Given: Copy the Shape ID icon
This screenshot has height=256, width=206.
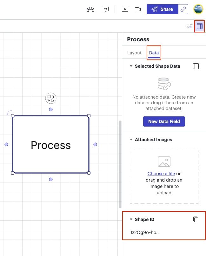Looking at the screenshot, I should coord(196,219).
